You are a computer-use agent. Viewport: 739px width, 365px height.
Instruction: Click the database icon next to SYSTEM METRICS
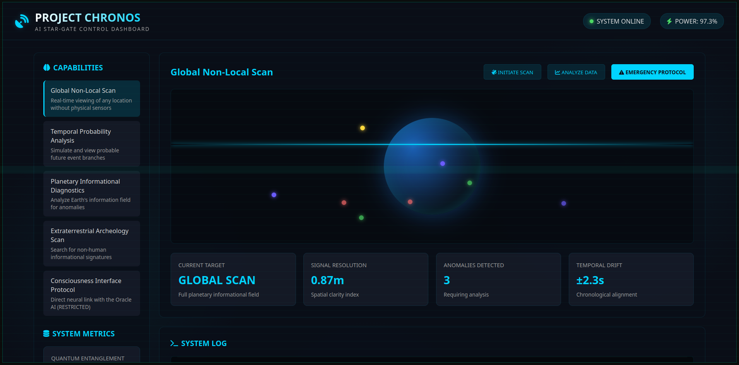click(x=46, y=333)
